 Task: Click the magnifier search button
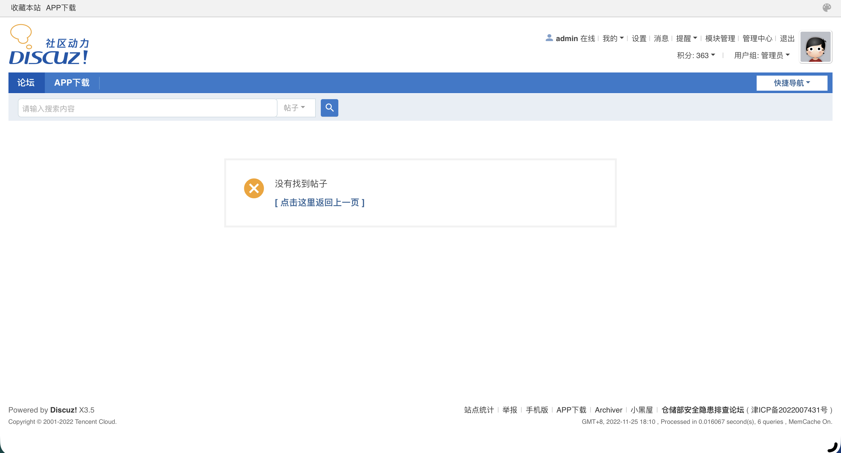pos(329,108)
